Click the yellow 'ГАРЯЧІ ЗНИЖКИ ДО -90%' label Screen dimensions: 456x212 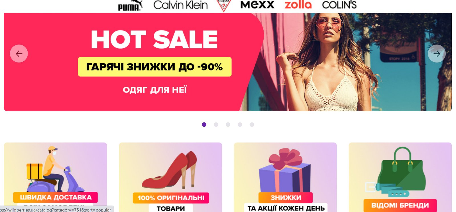(155, 67)
